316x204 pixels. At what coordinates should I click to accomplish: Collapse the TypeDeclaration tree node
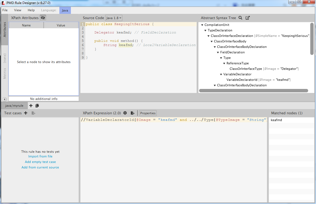click(205, 30)
